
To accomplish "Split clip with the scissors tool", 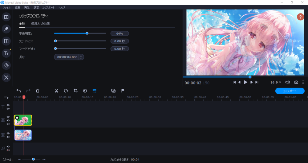I will [57, 91].
